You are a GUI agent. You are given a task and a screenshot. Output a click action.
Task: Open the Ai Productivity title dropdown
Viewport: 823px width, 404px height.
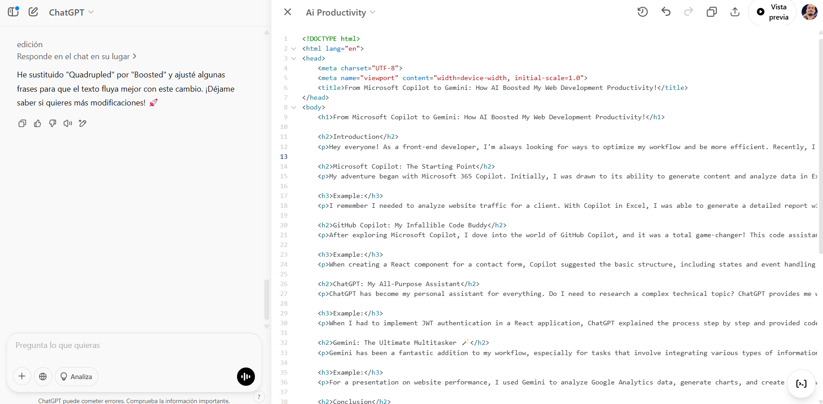340,12
